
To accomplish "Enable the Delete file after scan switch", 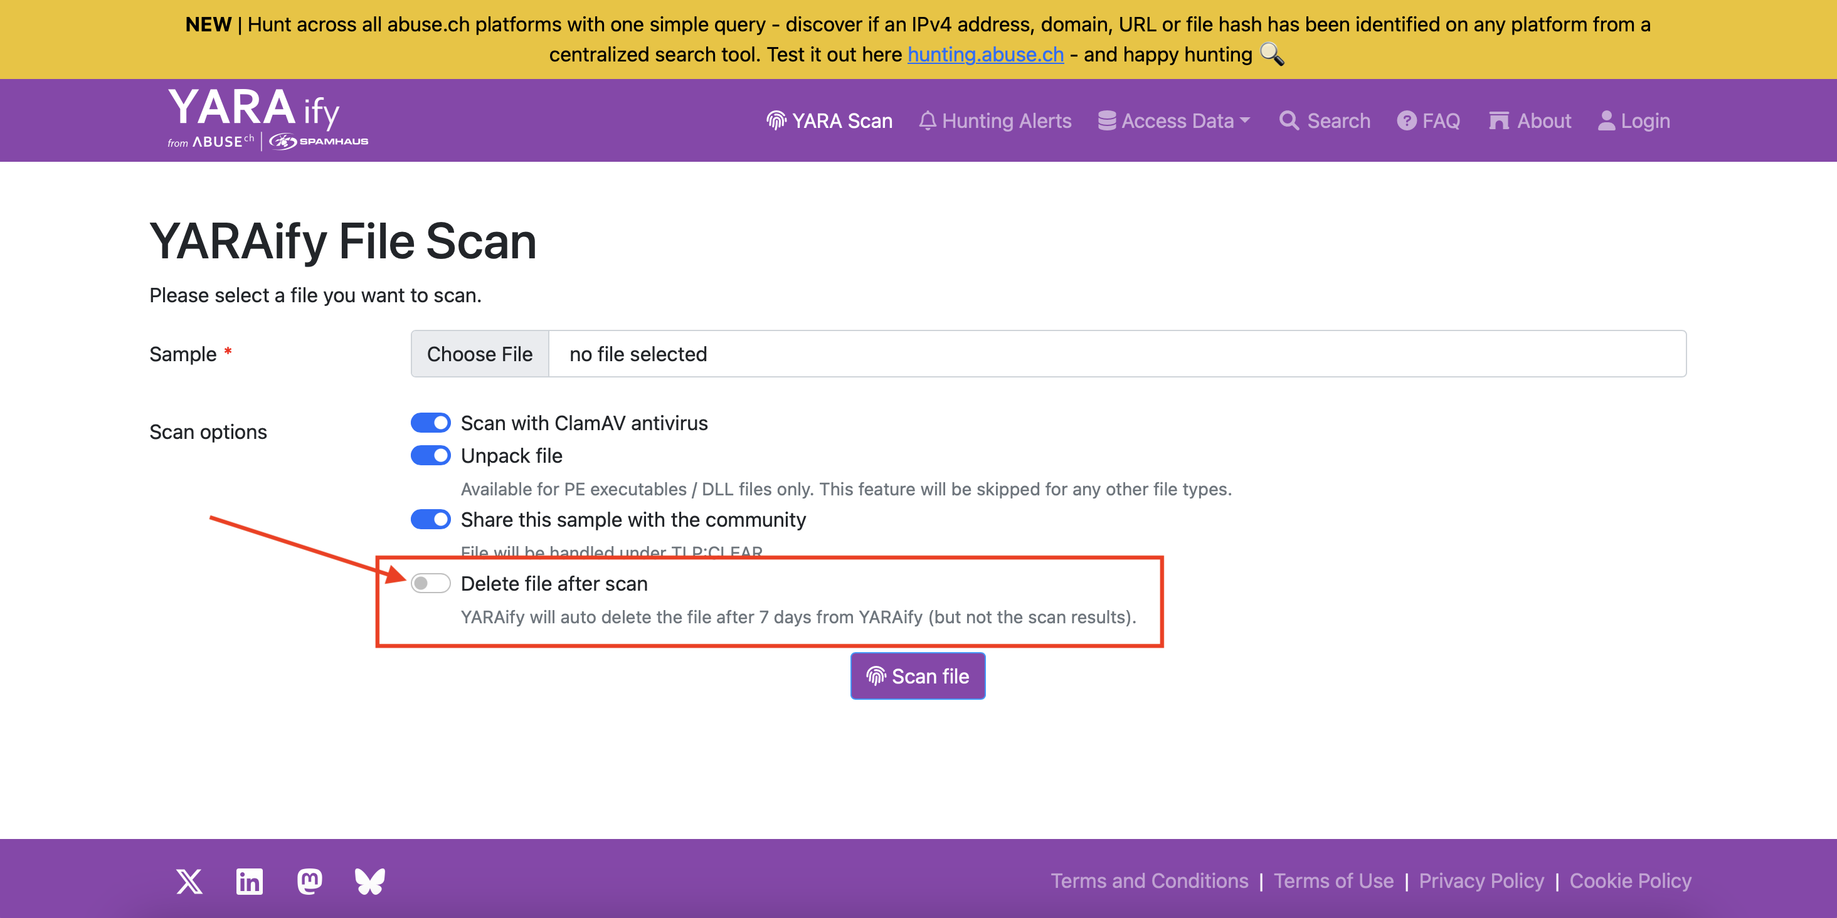I will coord(431,583).
